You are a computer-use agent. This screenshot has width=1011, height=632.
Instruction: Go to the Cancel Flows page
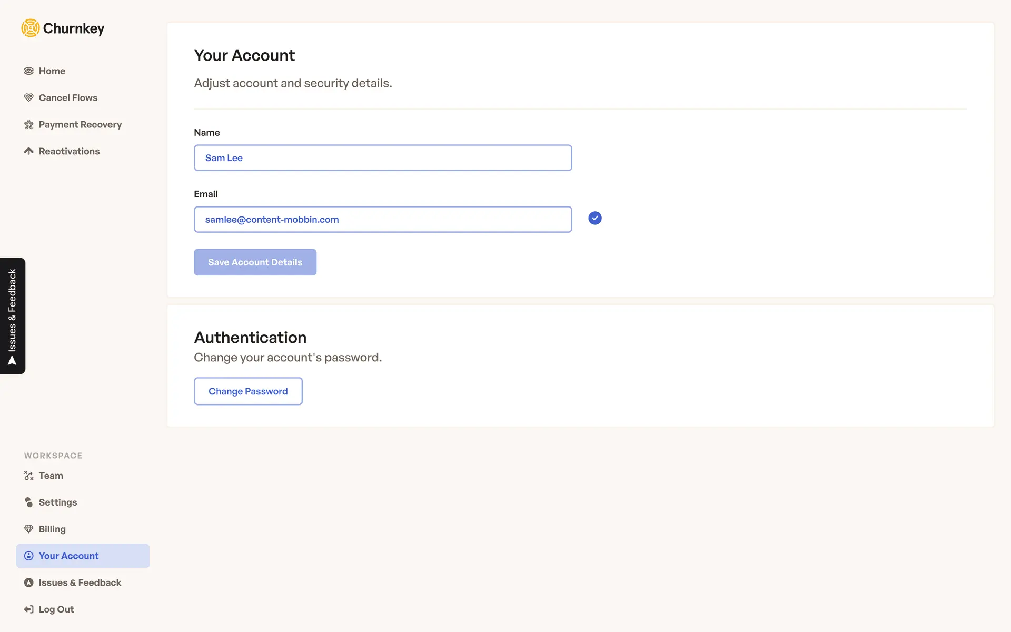pyautogui.click(x=68, y=98)
